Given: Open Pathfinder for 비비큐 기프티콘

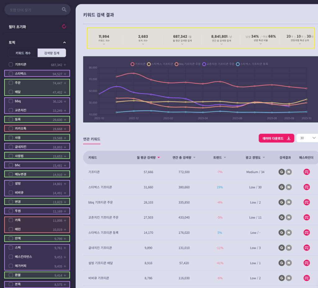Looking at the screenshot, I should (x=307, y=278).
